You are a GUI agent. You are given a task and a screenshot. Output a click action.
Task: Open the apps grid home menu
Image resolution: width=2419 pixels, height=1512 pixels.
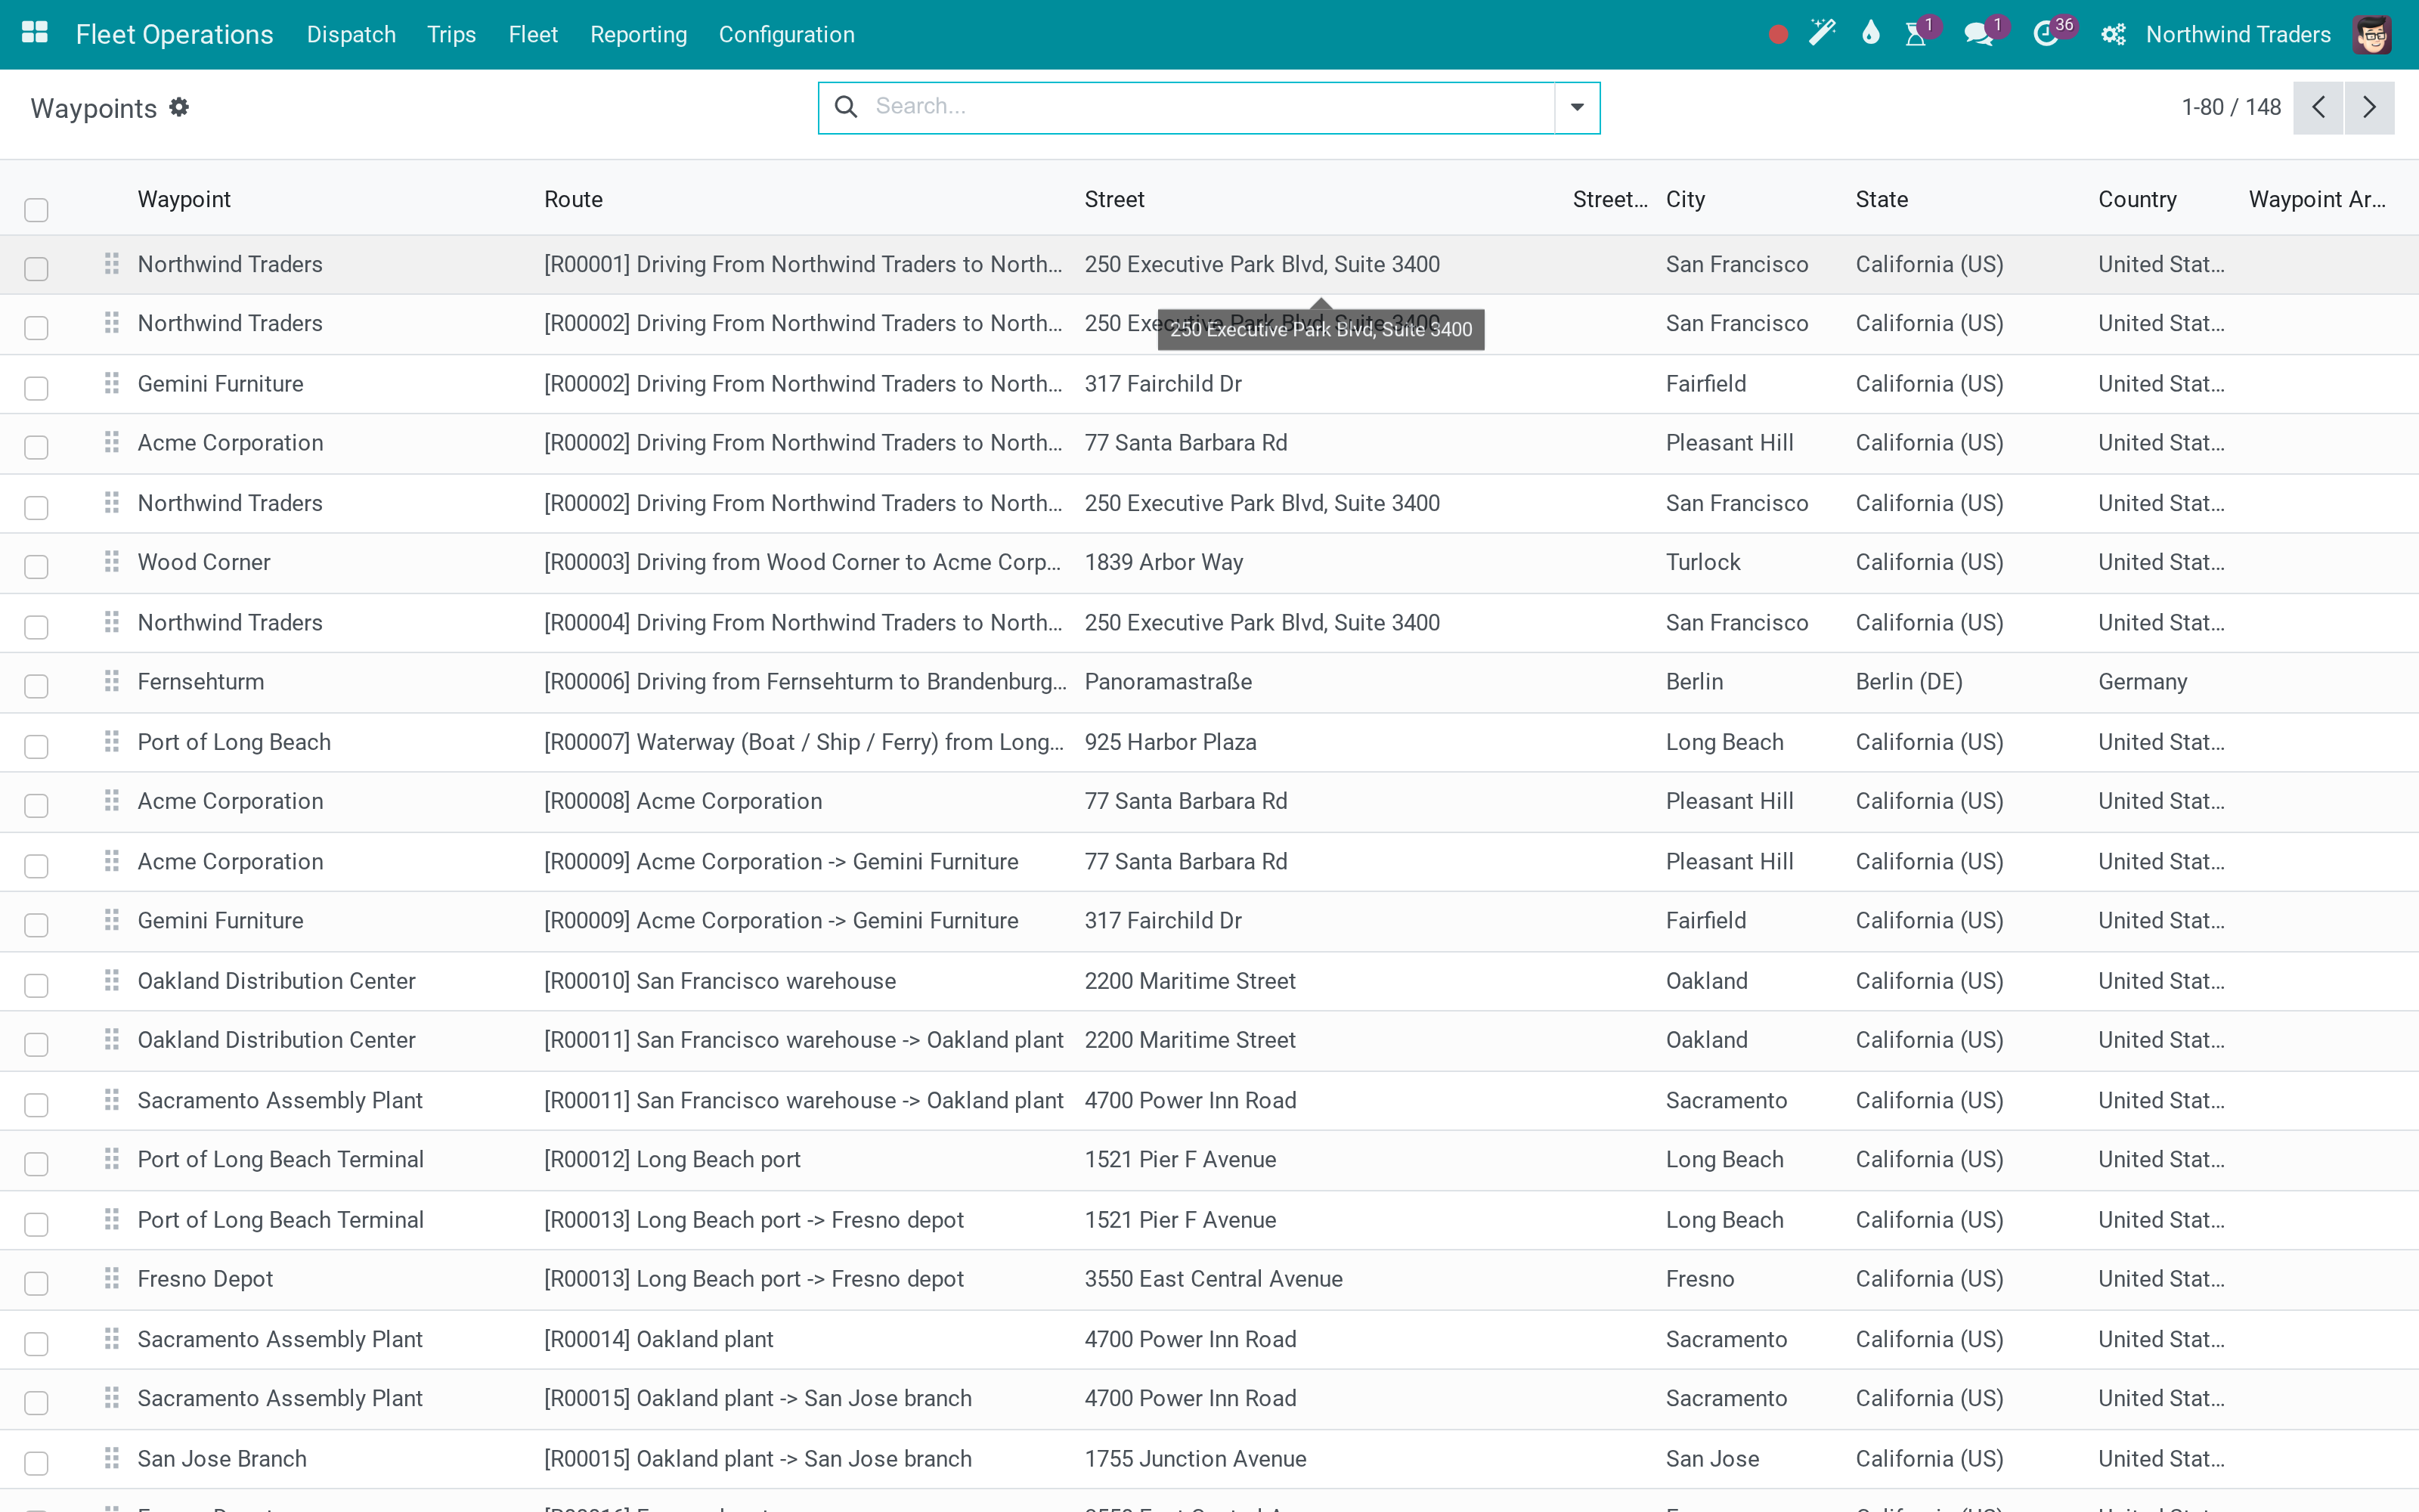pyautogui.click(x=35, y=34)
